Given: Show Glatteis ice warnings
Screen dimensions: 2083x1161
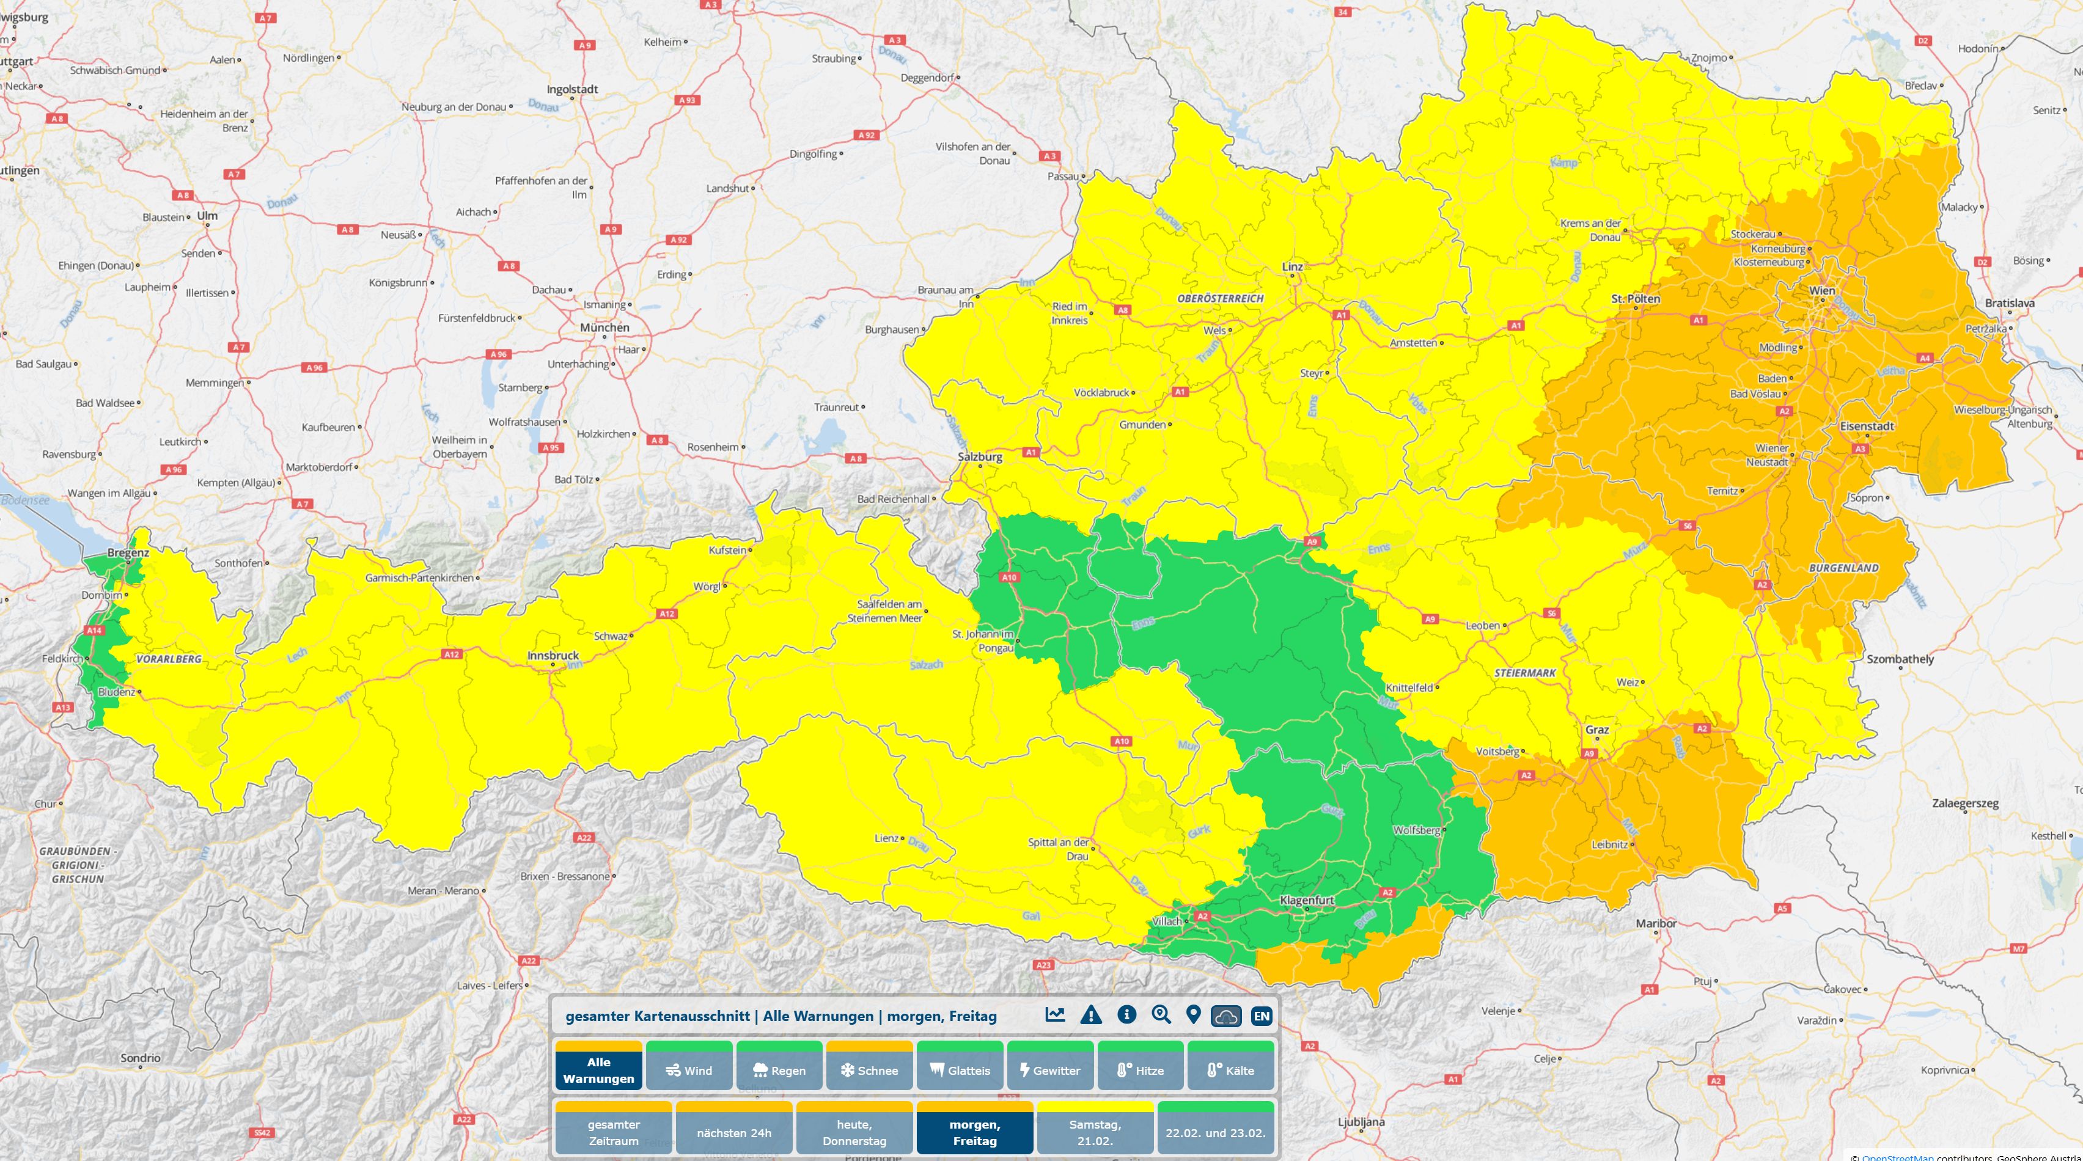Looking at the screenshot, I should (x=960, y=1069).
